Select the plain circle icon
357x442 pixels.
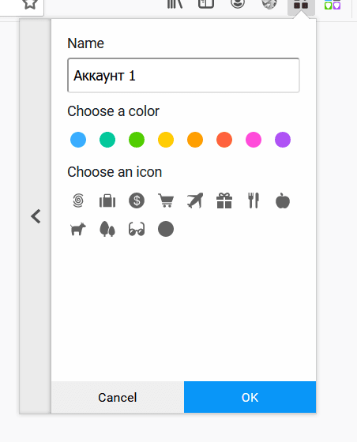(x=166, y=229)
